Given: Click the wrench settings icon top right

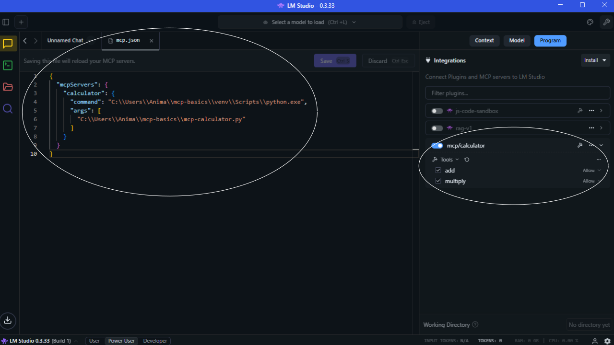Looking at the screenshot, I should coord(606,22).
